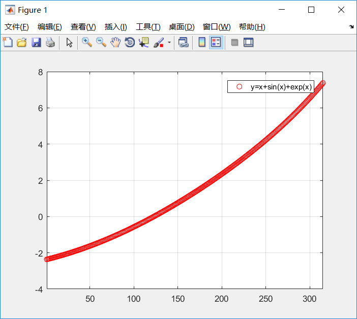
Task: Insert a colorbar from the toolbar
Action: point(202,42)
